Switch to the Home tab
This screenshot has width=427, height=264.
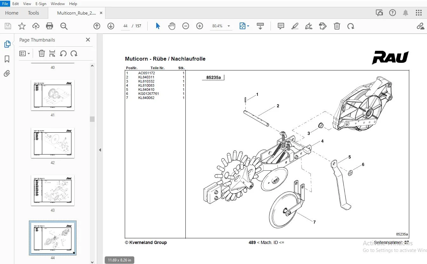(x=12, y=13)
